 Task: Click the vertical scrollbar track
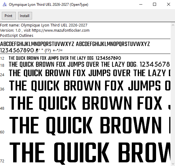point(173,94)
